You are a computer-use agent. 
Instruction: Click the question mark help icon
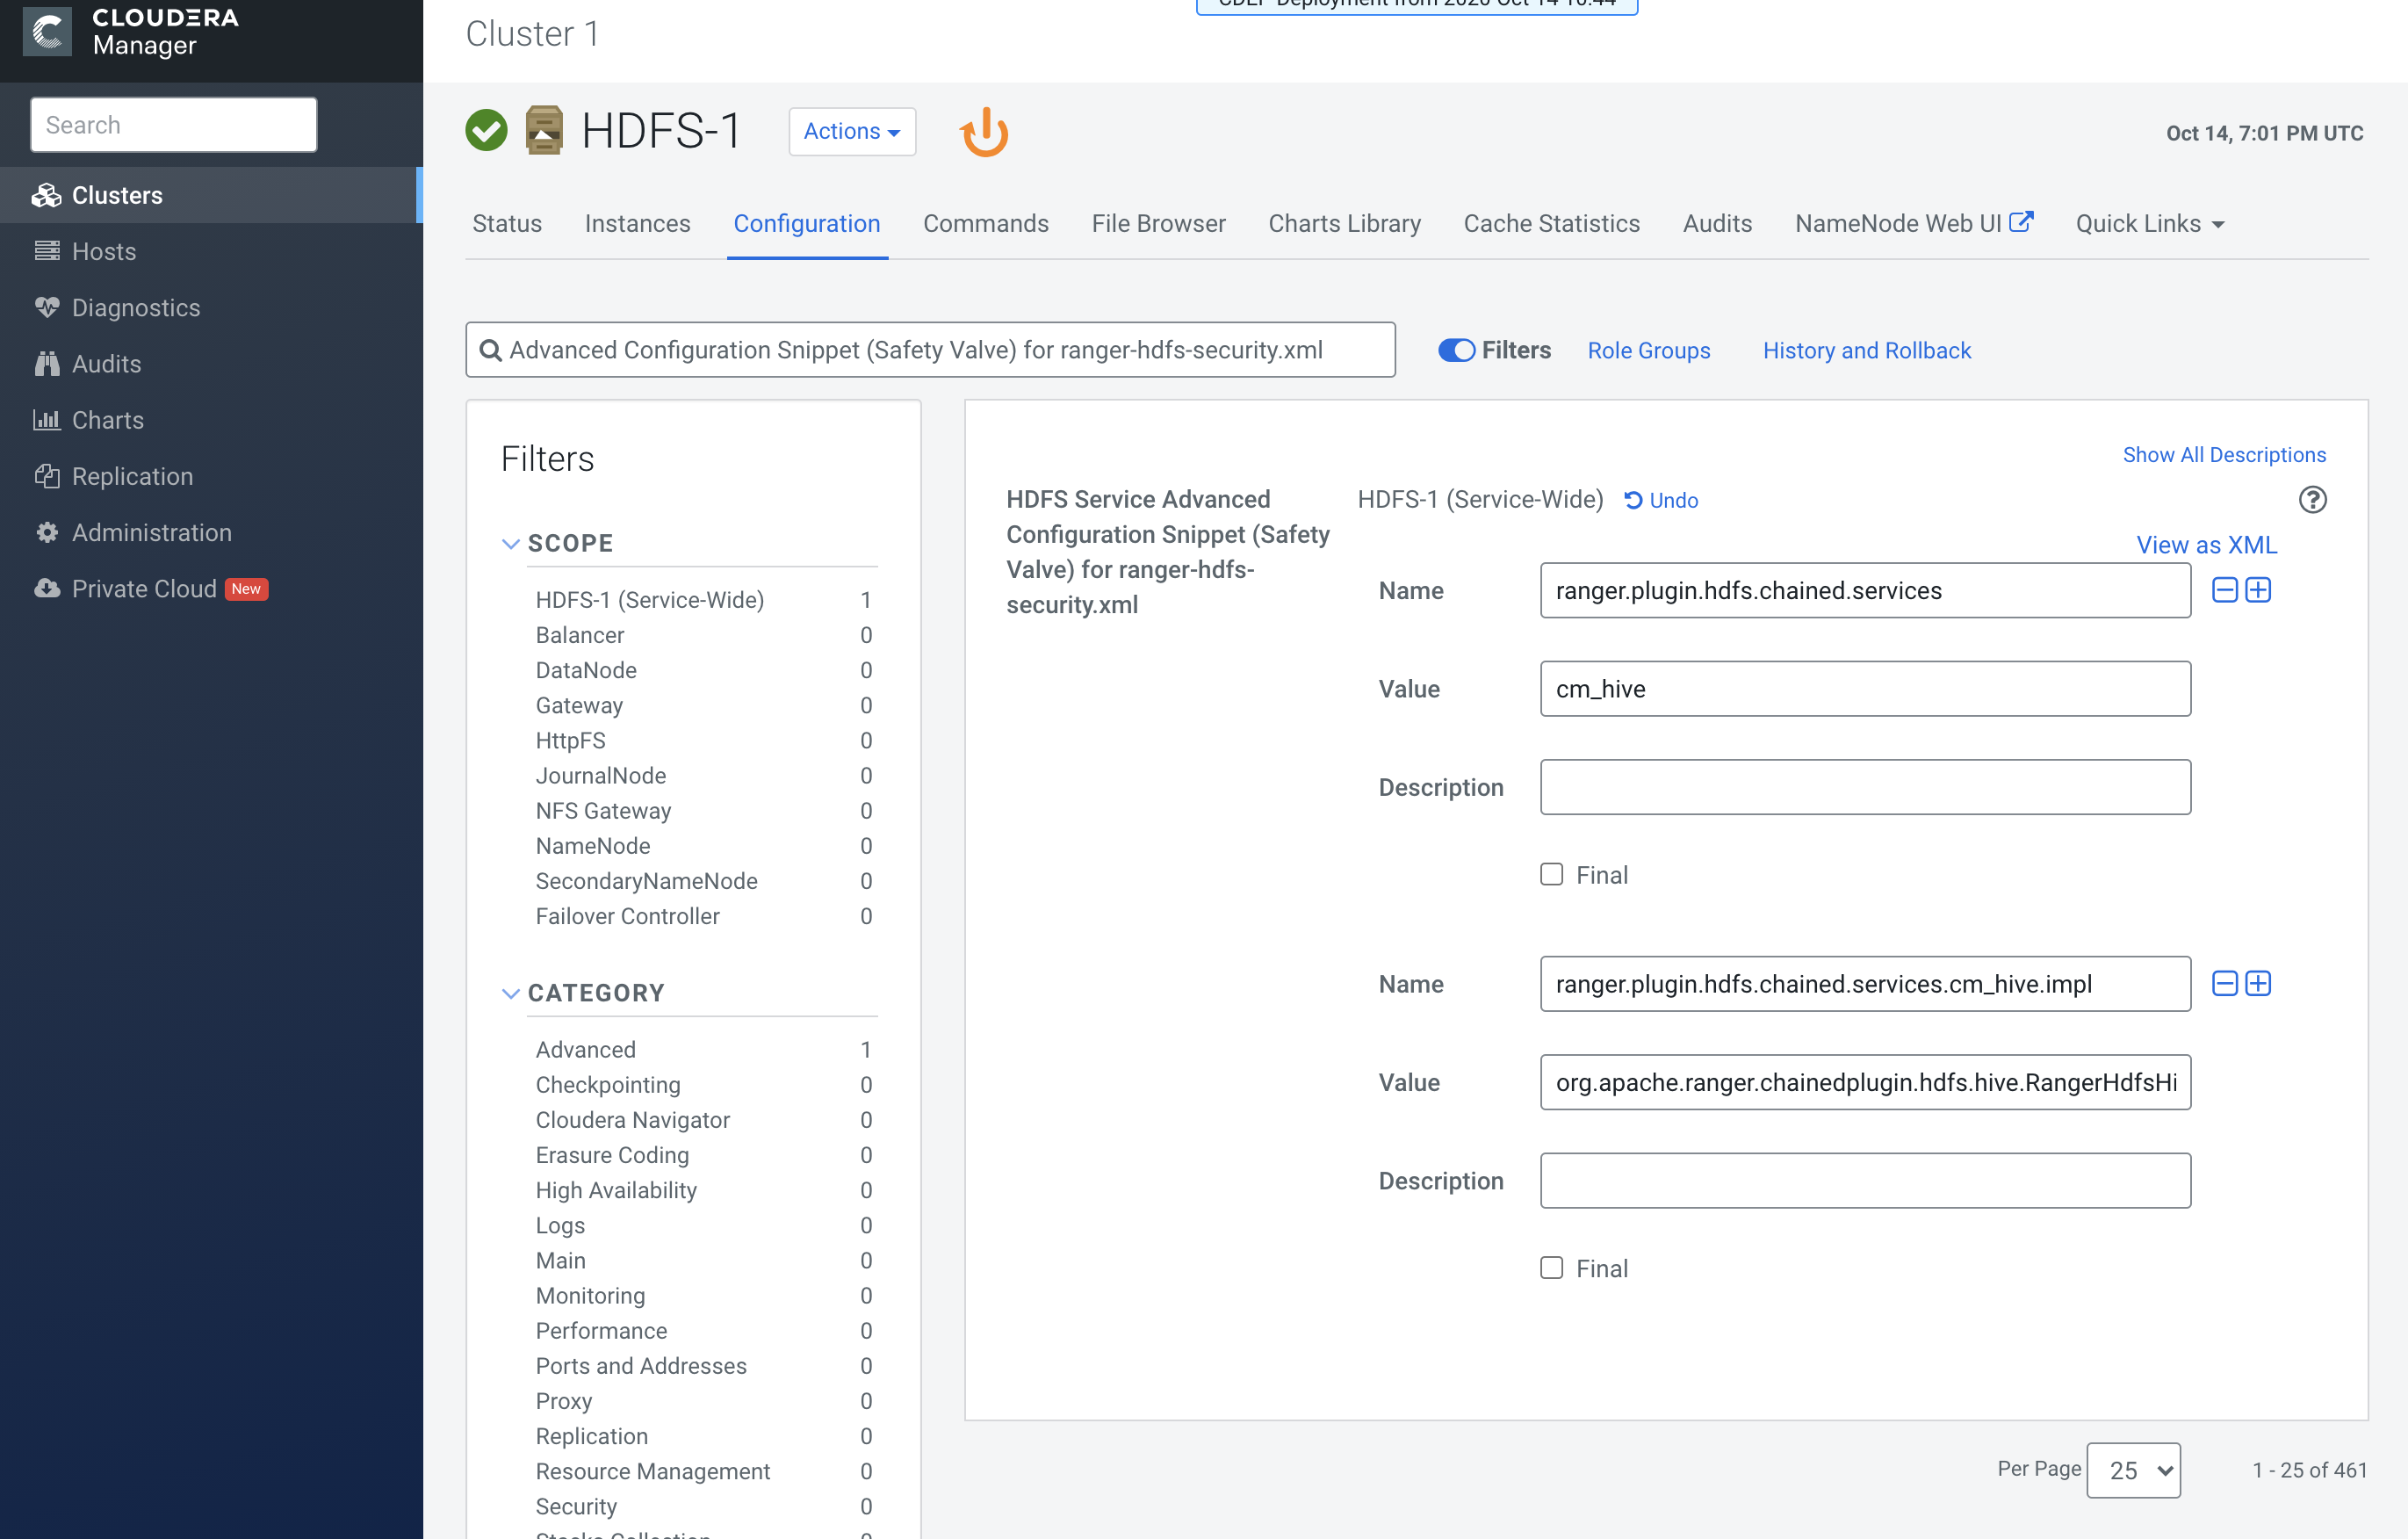(x=2312, y=499)
